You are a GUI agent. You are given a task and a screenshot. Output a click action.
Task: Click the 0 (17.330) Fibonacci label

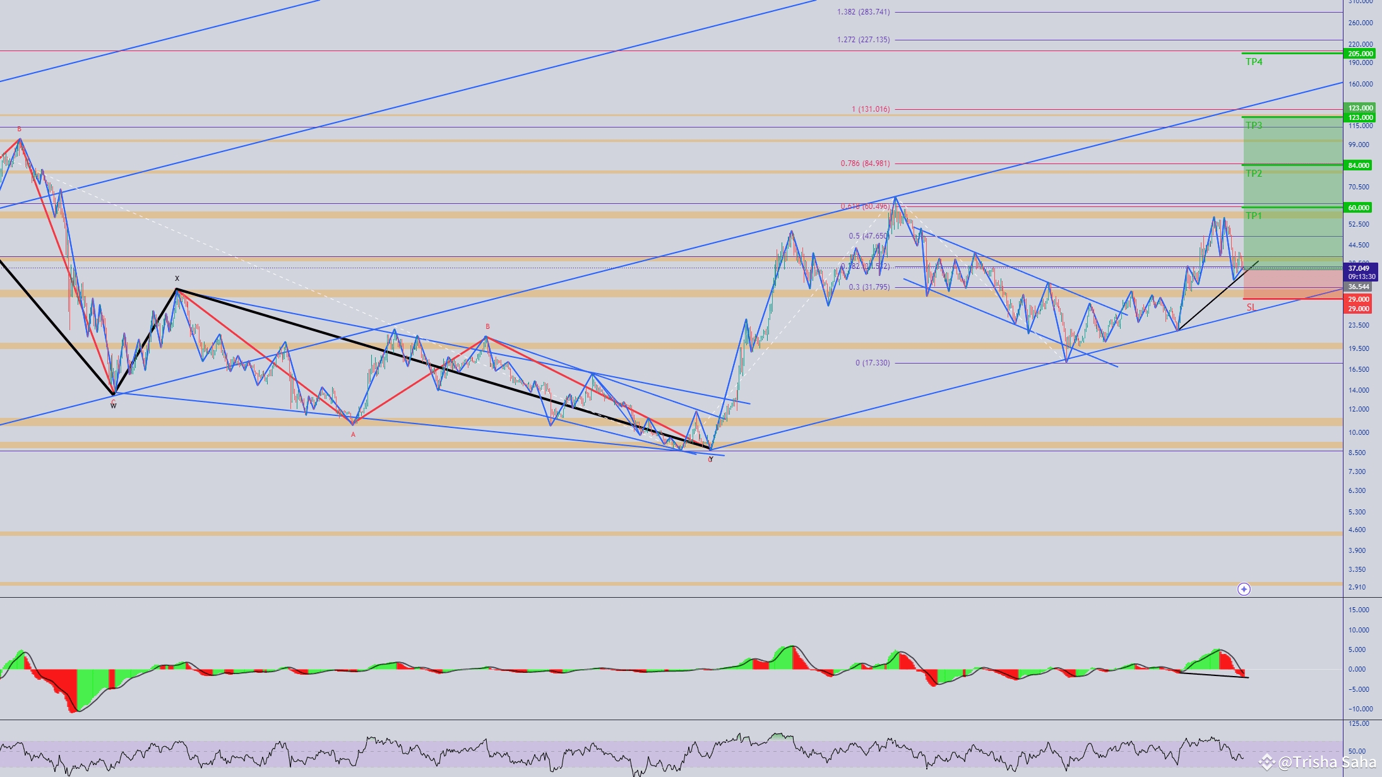tap(873, 363)
